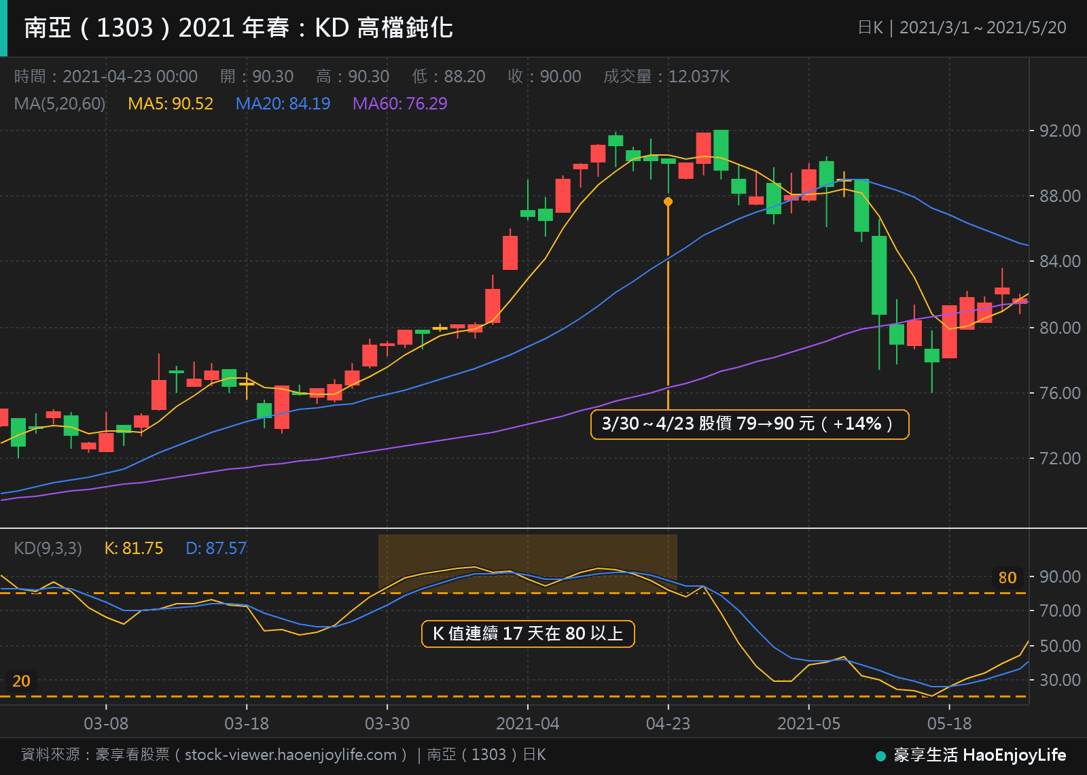Click the 04-23 date axis label
The width and height of the screenshot is (1087, 775).
coord(668,723)
